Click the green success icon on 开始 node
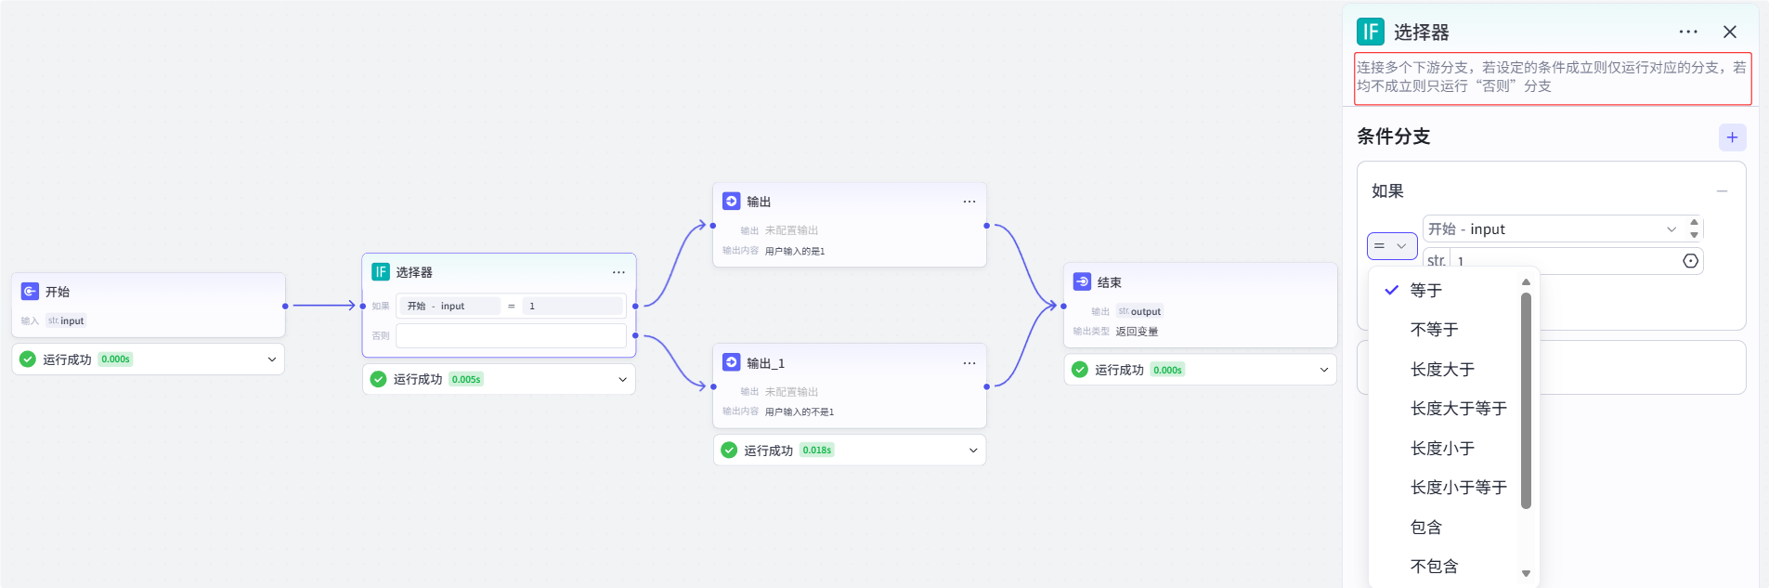The height and width of the screenshot is (588, 1769). click(x=27, y=359)
